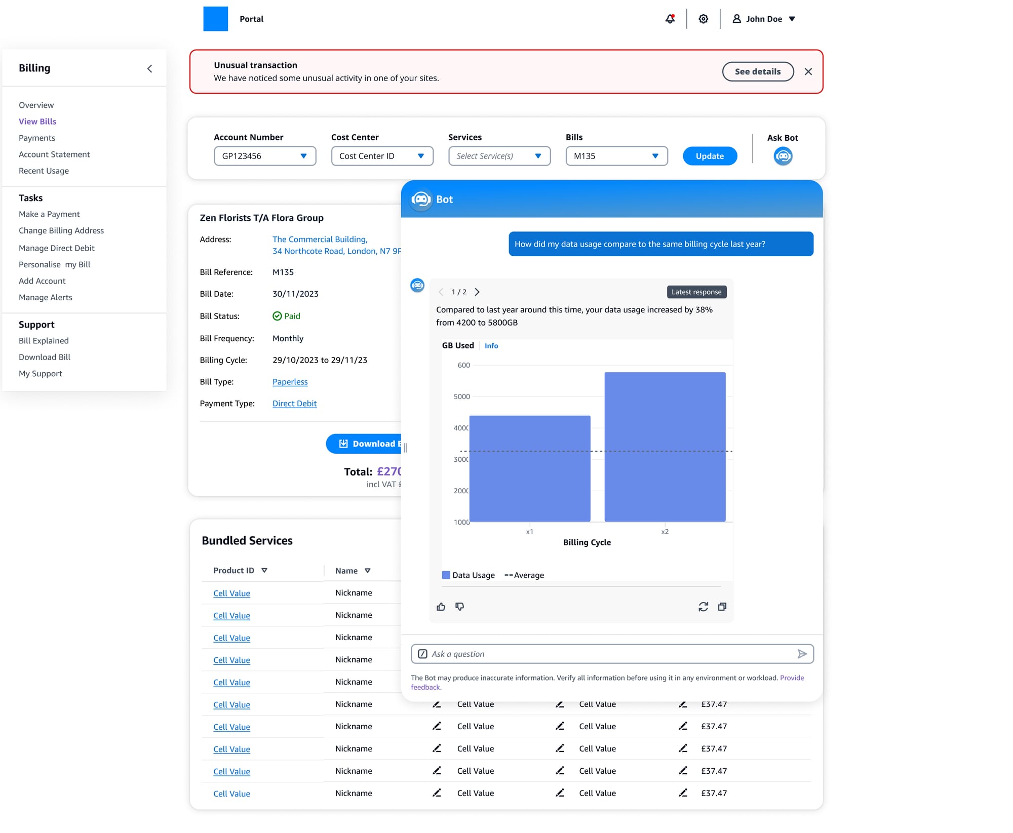Image resolution: width=1013 pixels, height=833 pixels.
Task: Click the Ask Bot robot icon
Action: click(783, 156)
